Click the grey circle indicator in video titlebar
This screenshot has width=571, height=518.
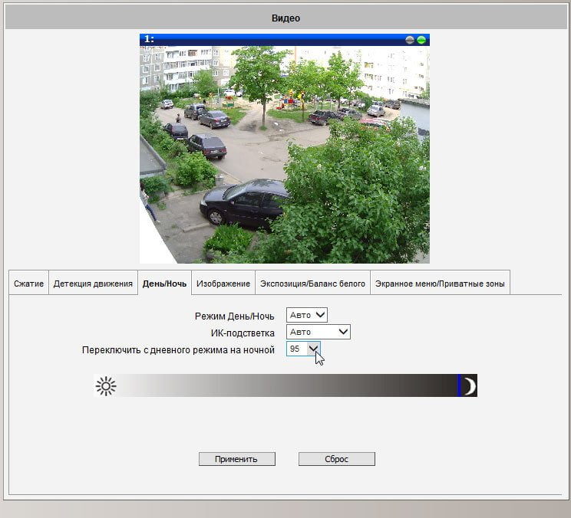[x=410, y=40]
